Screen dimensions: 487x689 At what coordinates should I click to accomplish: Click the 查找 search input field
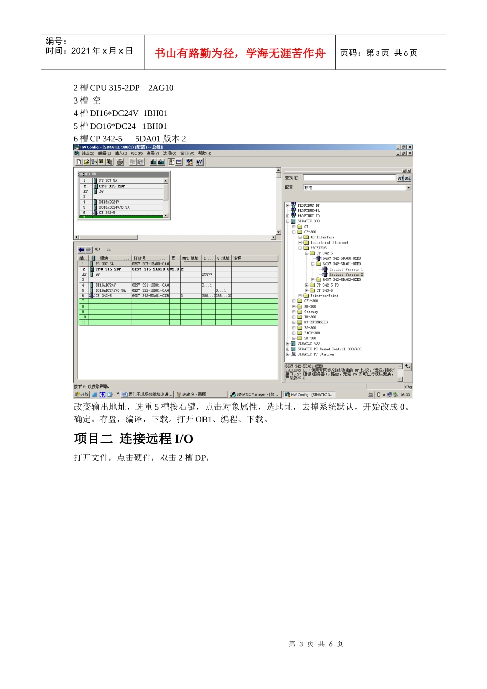(x=349, y=178)
